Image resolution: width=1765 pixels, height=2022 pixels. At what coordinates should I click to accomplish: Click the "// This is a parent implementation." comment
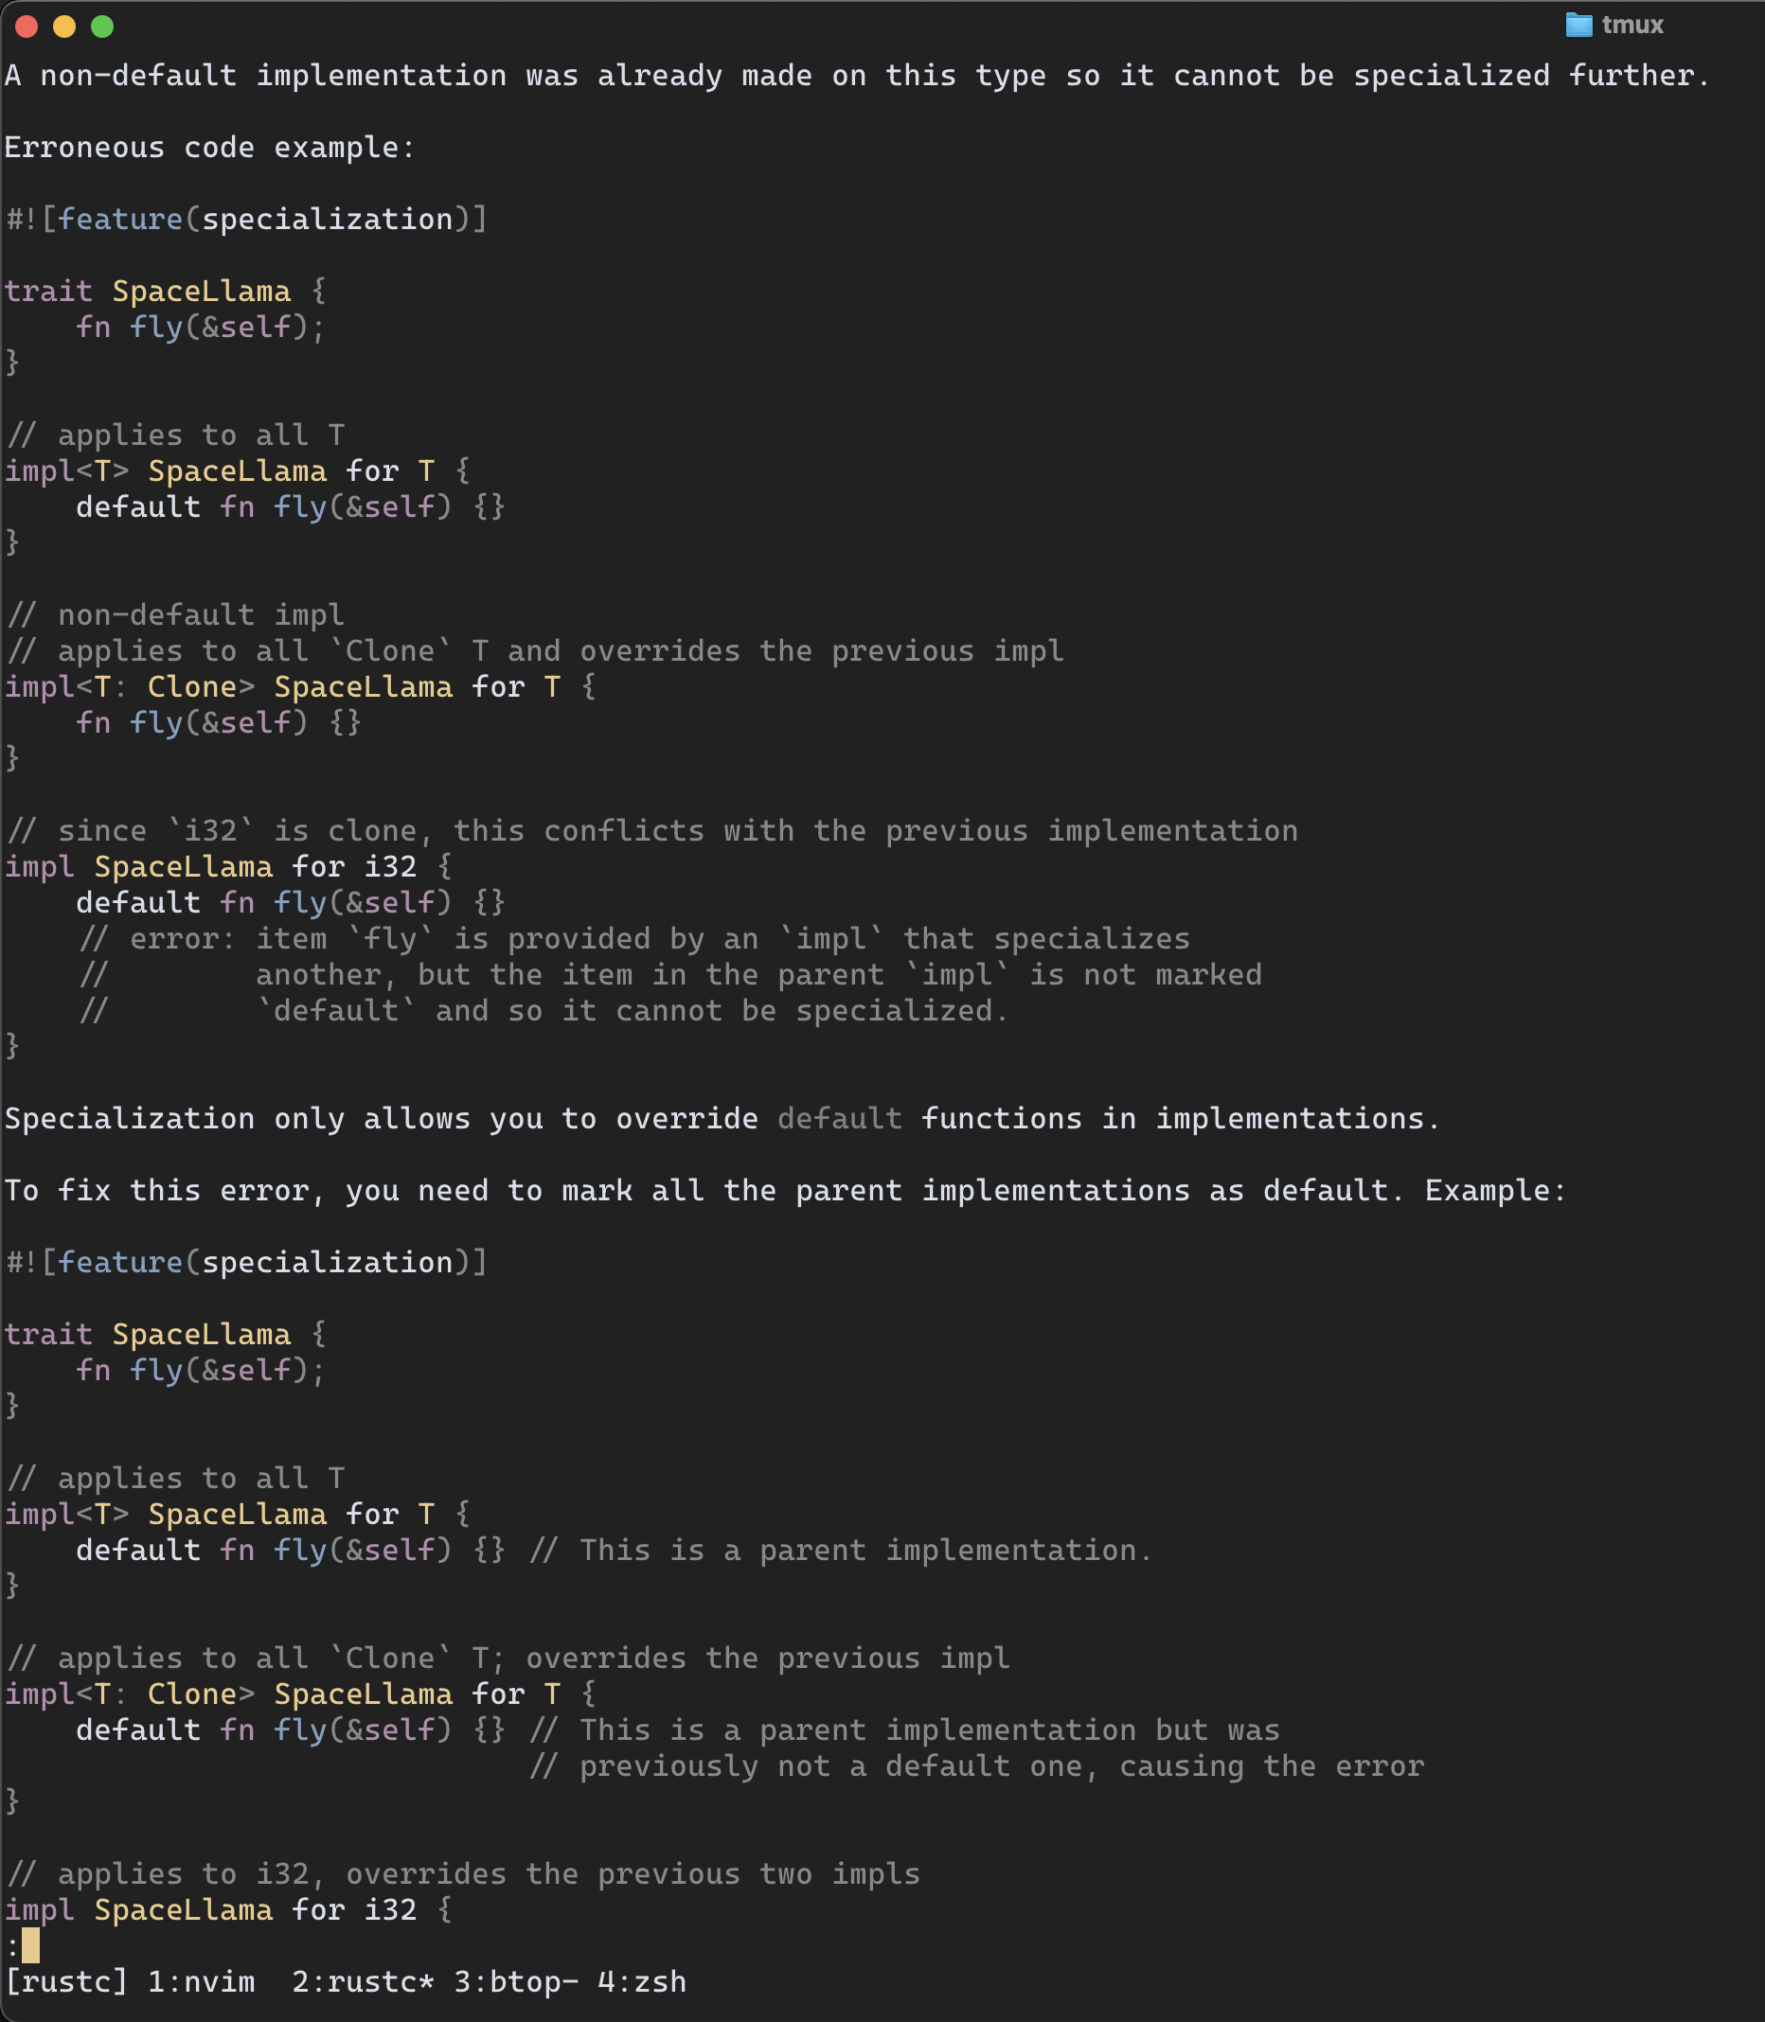tap(840, 1551)
